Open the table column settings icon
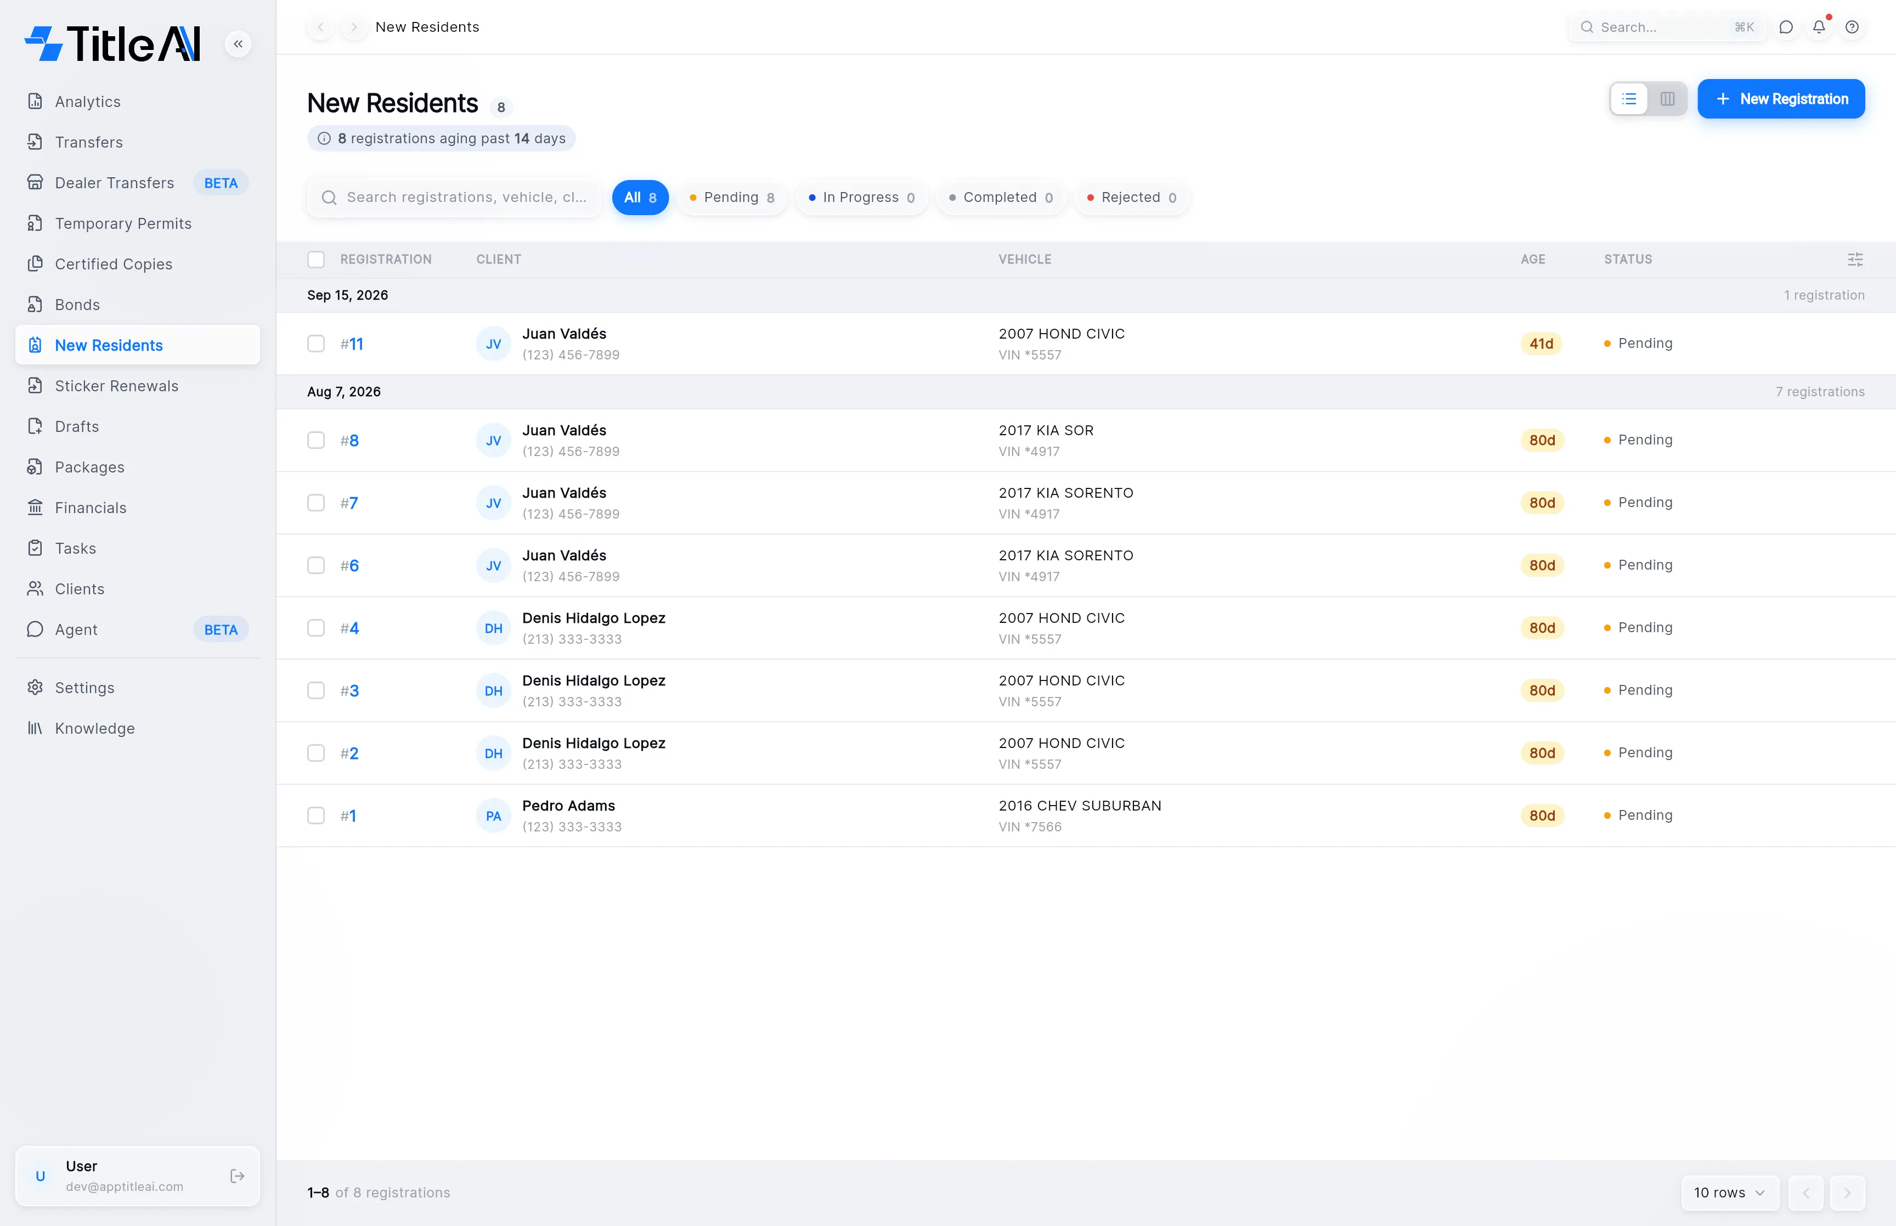 (1855, 260)
